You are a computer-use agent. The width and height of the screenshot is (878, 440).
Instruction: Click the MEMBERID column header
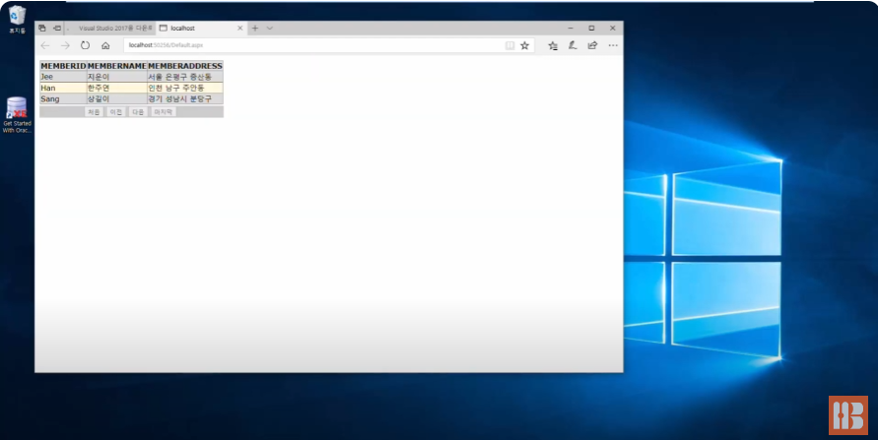coord(63,66)
